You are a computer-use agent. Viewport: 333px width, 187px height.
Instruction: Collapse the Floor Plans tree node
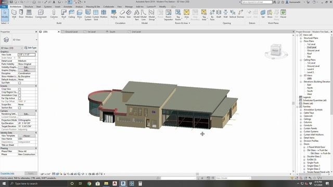click(x=301, y=41)
